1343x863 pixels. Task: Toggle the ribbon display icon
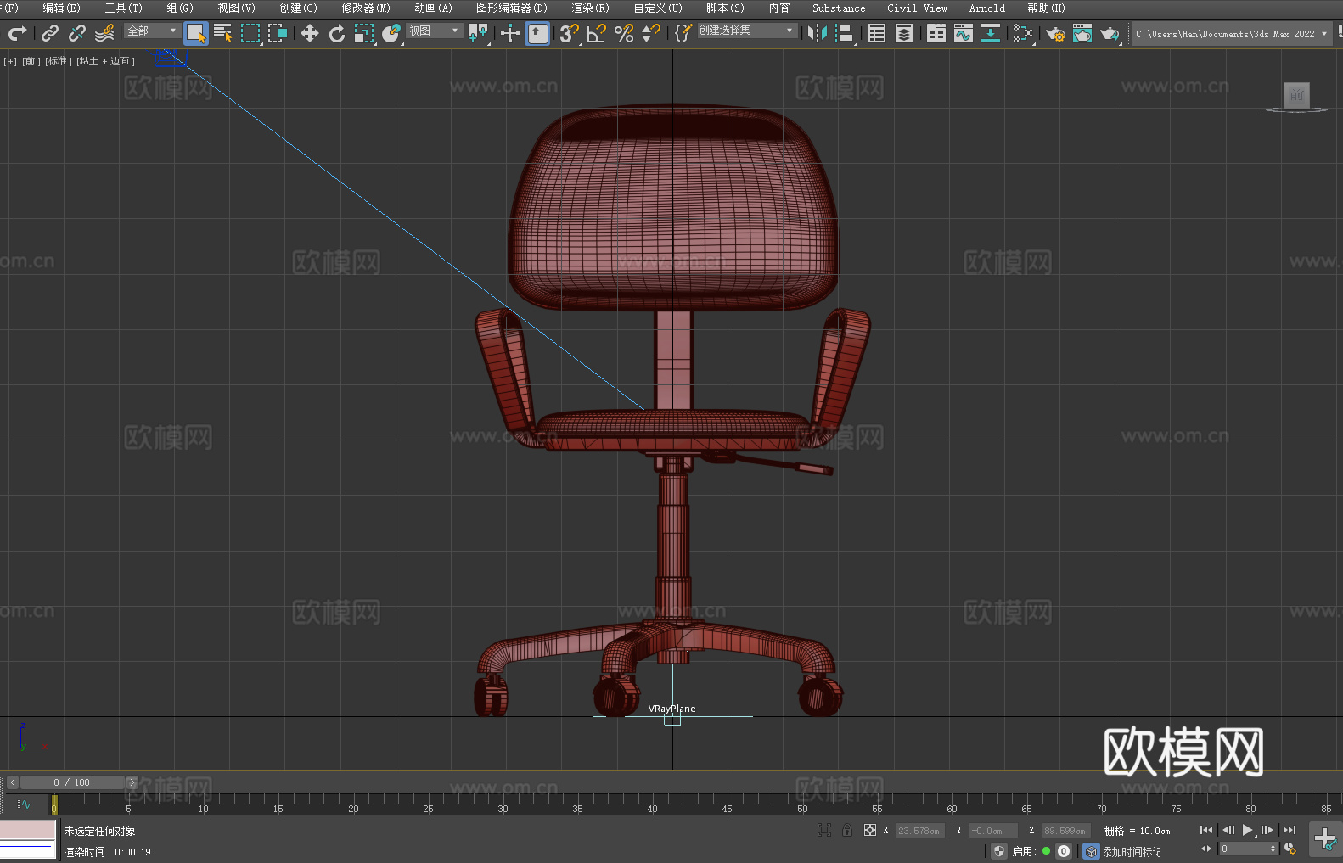click(x=936, y=33)
